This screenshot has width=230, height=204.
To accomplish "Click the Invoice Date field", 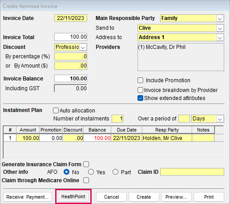I will click(71, 18).
